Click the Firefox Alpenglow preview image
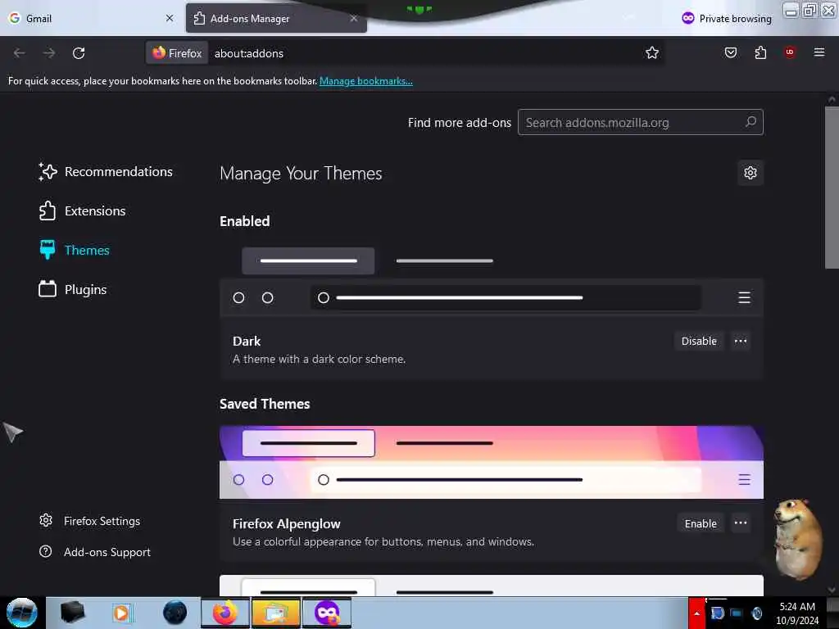The height and width of the screenshot is (629, 839). (492, 462)
